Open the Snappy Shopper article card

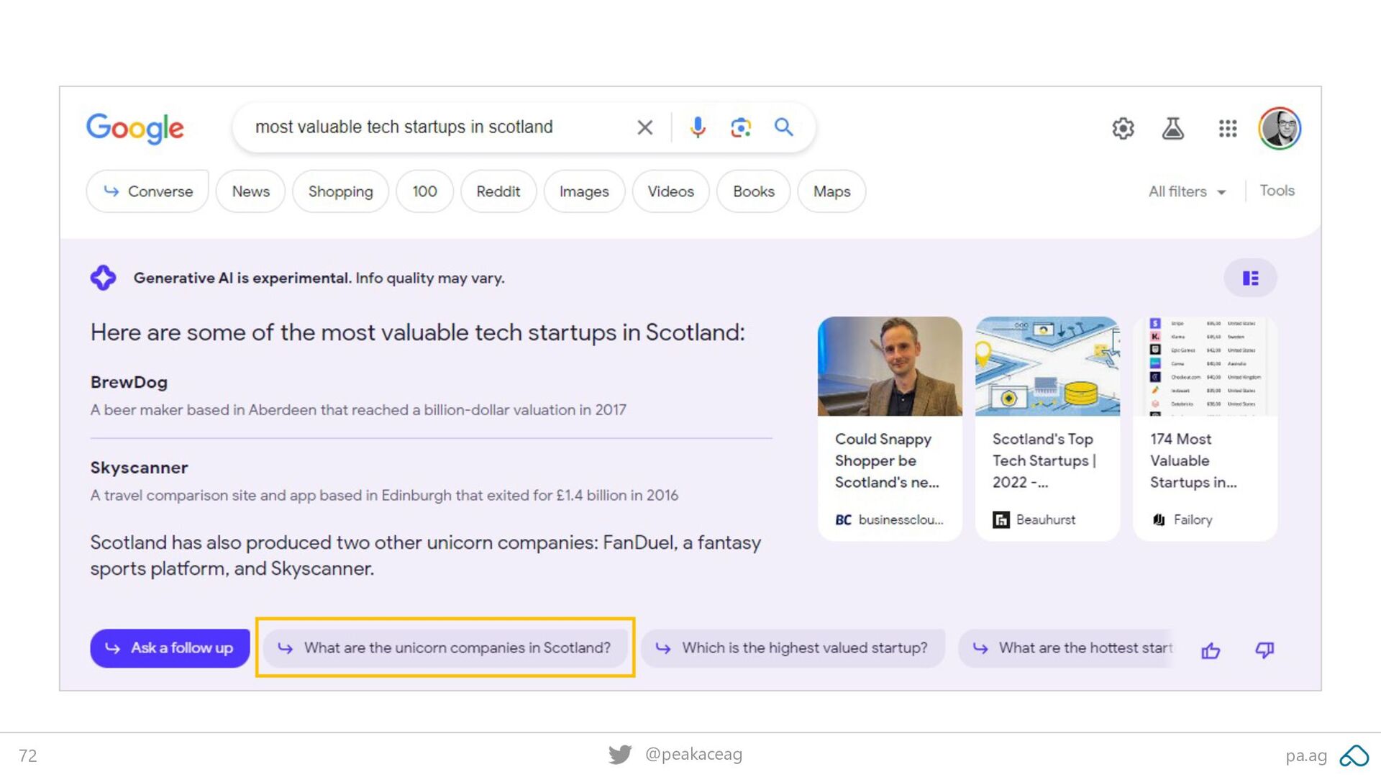[890, 429]
